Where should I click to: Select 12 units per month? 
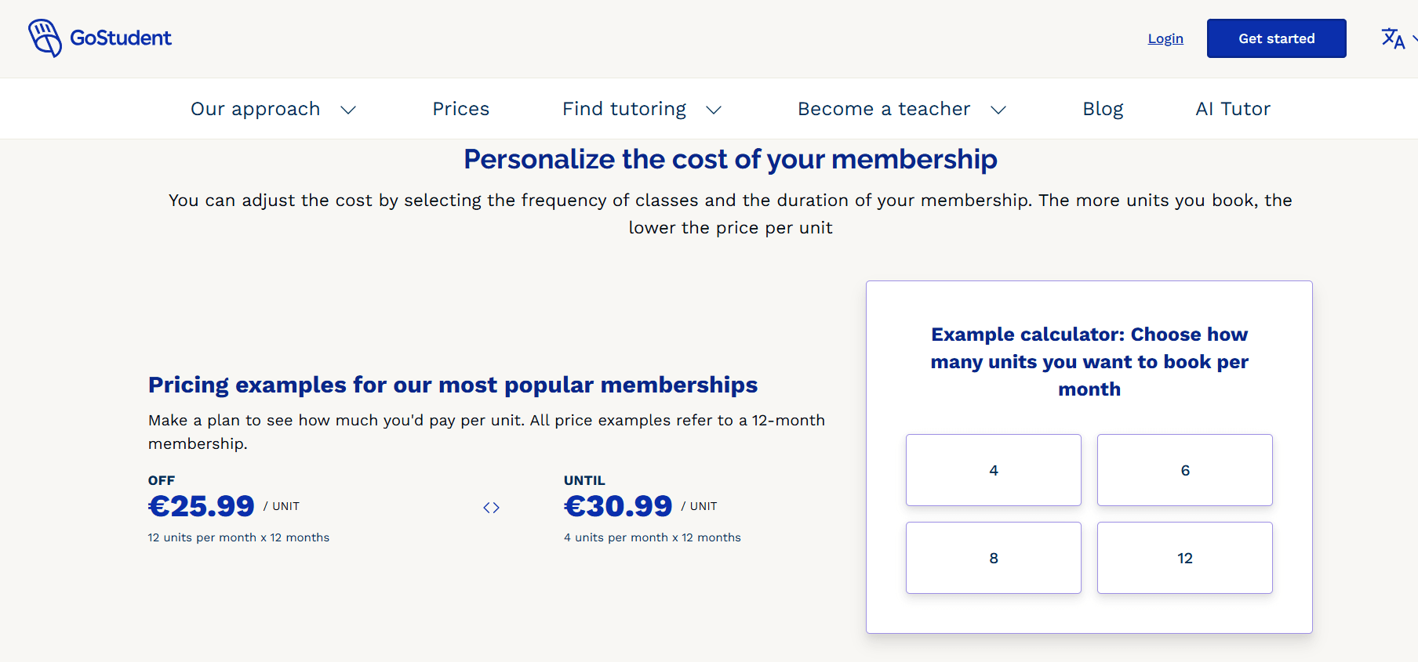point(1185,558)
